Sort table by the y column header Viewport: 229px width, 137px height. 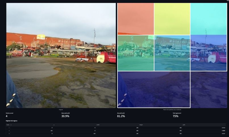click(x=74, y=125)
